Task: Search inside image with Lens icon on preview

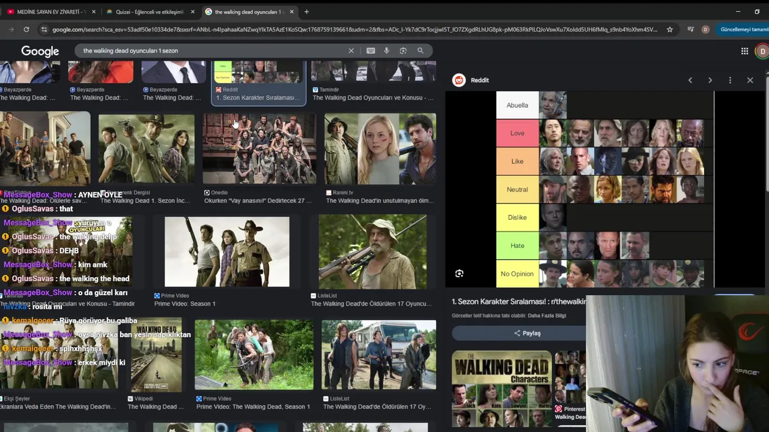Action: click(459, 274)
